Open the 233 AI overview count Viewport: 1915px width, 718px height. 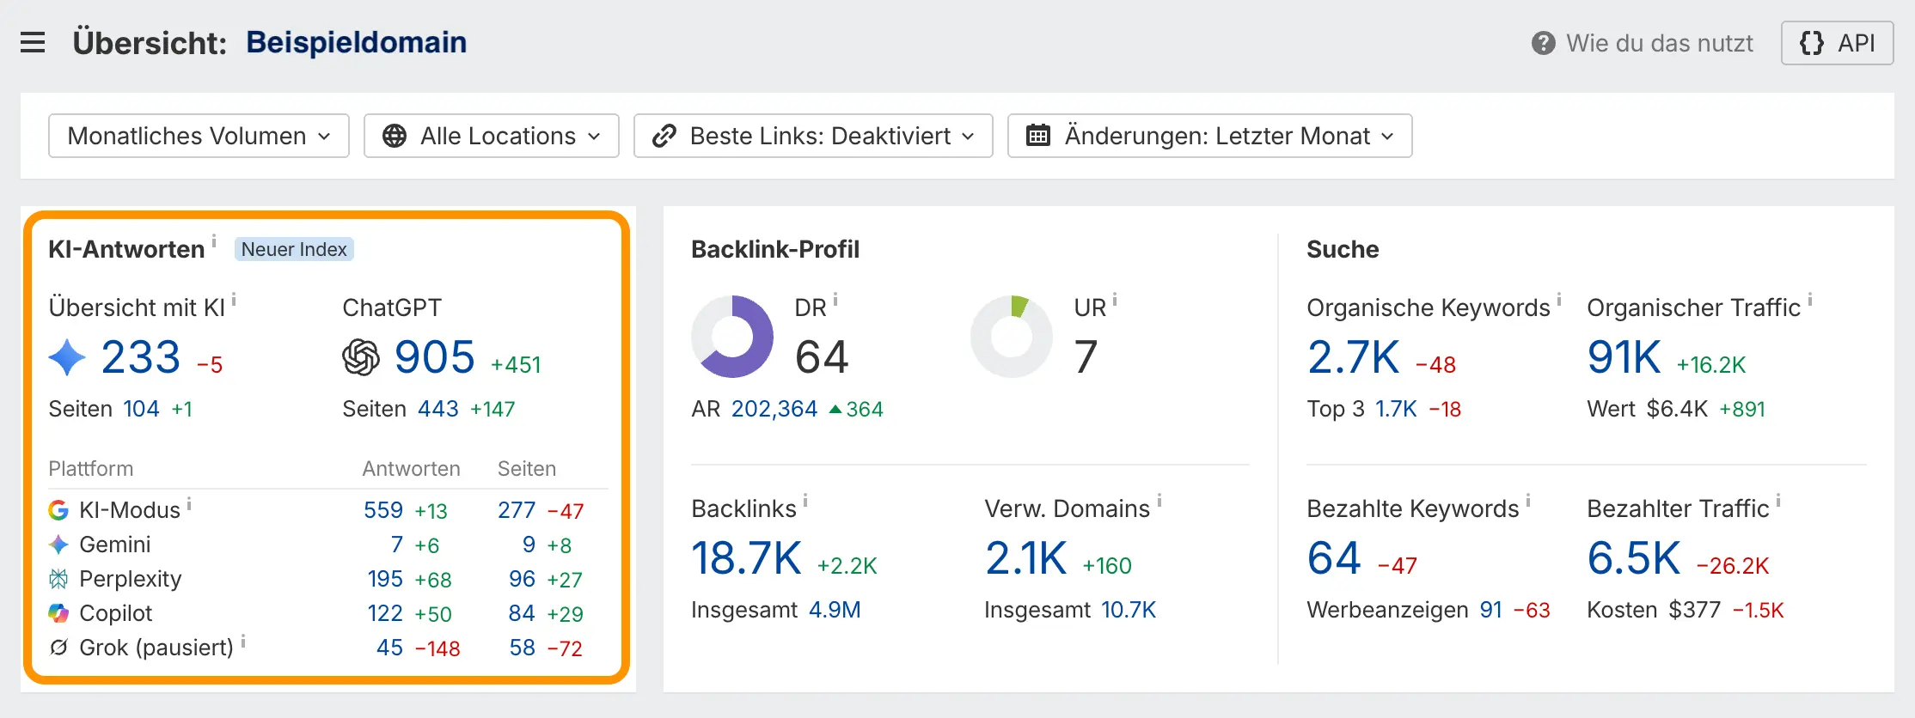(141, 357)
